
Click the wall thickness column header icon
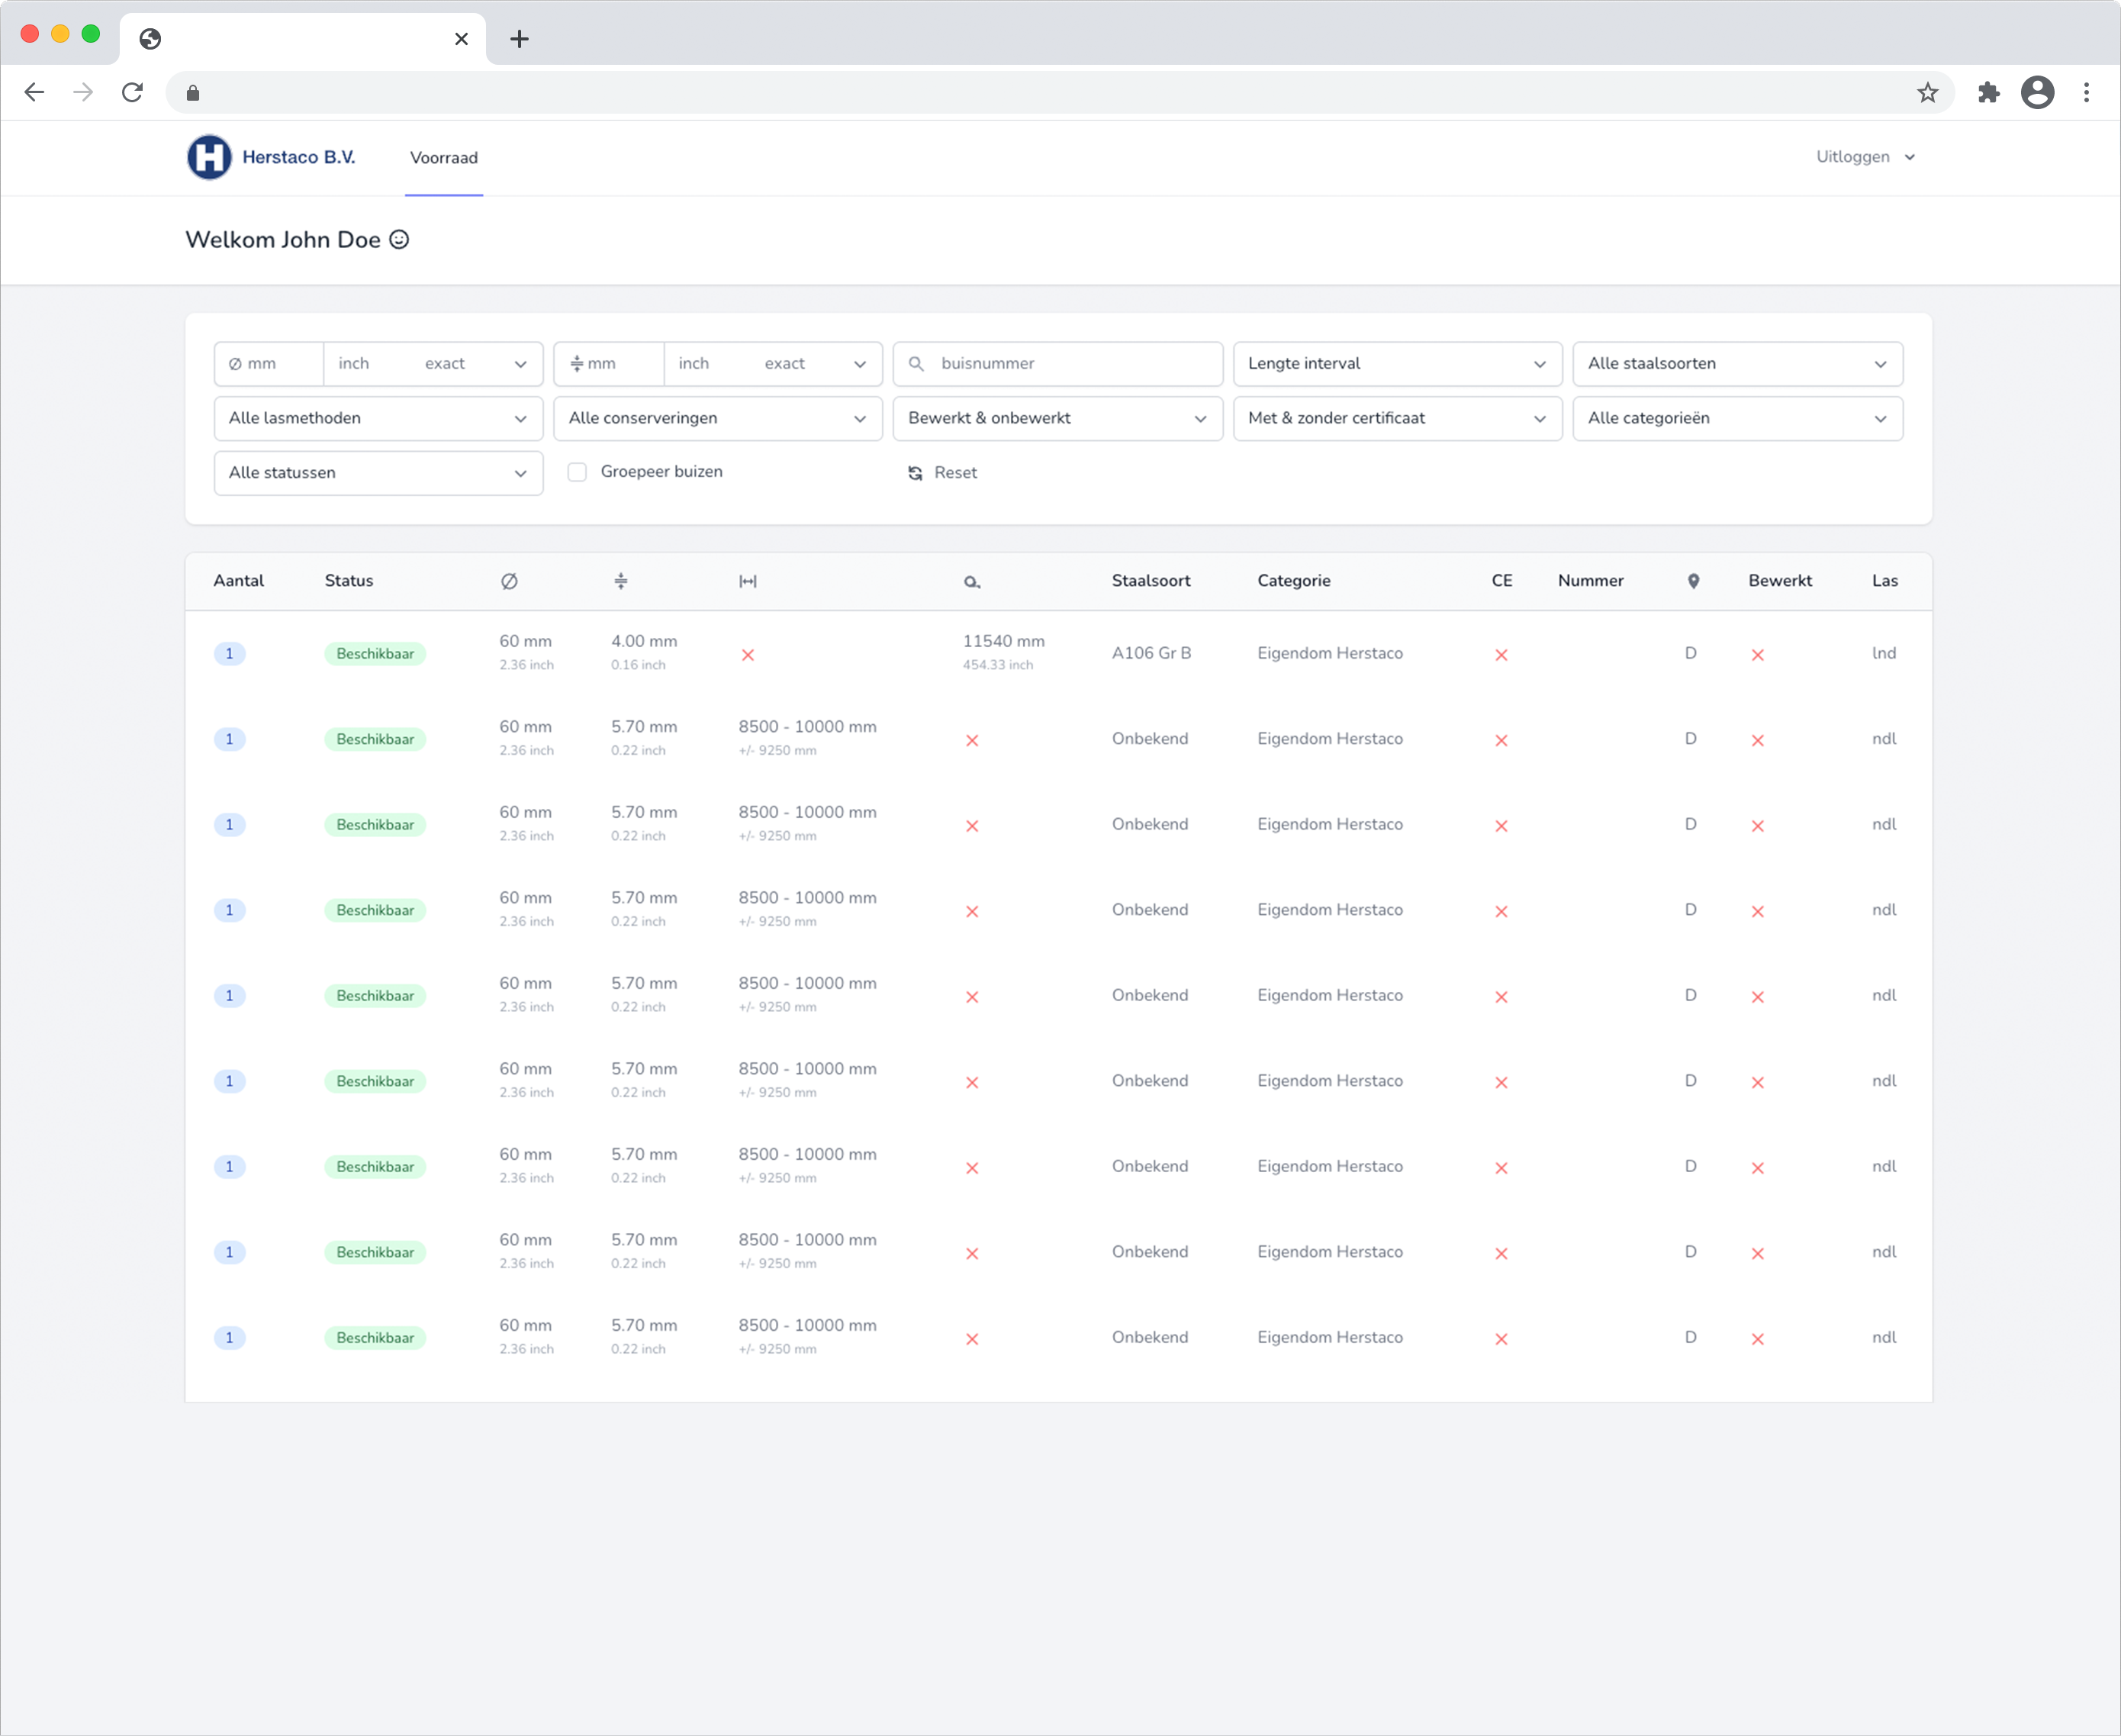pos(621,581)
